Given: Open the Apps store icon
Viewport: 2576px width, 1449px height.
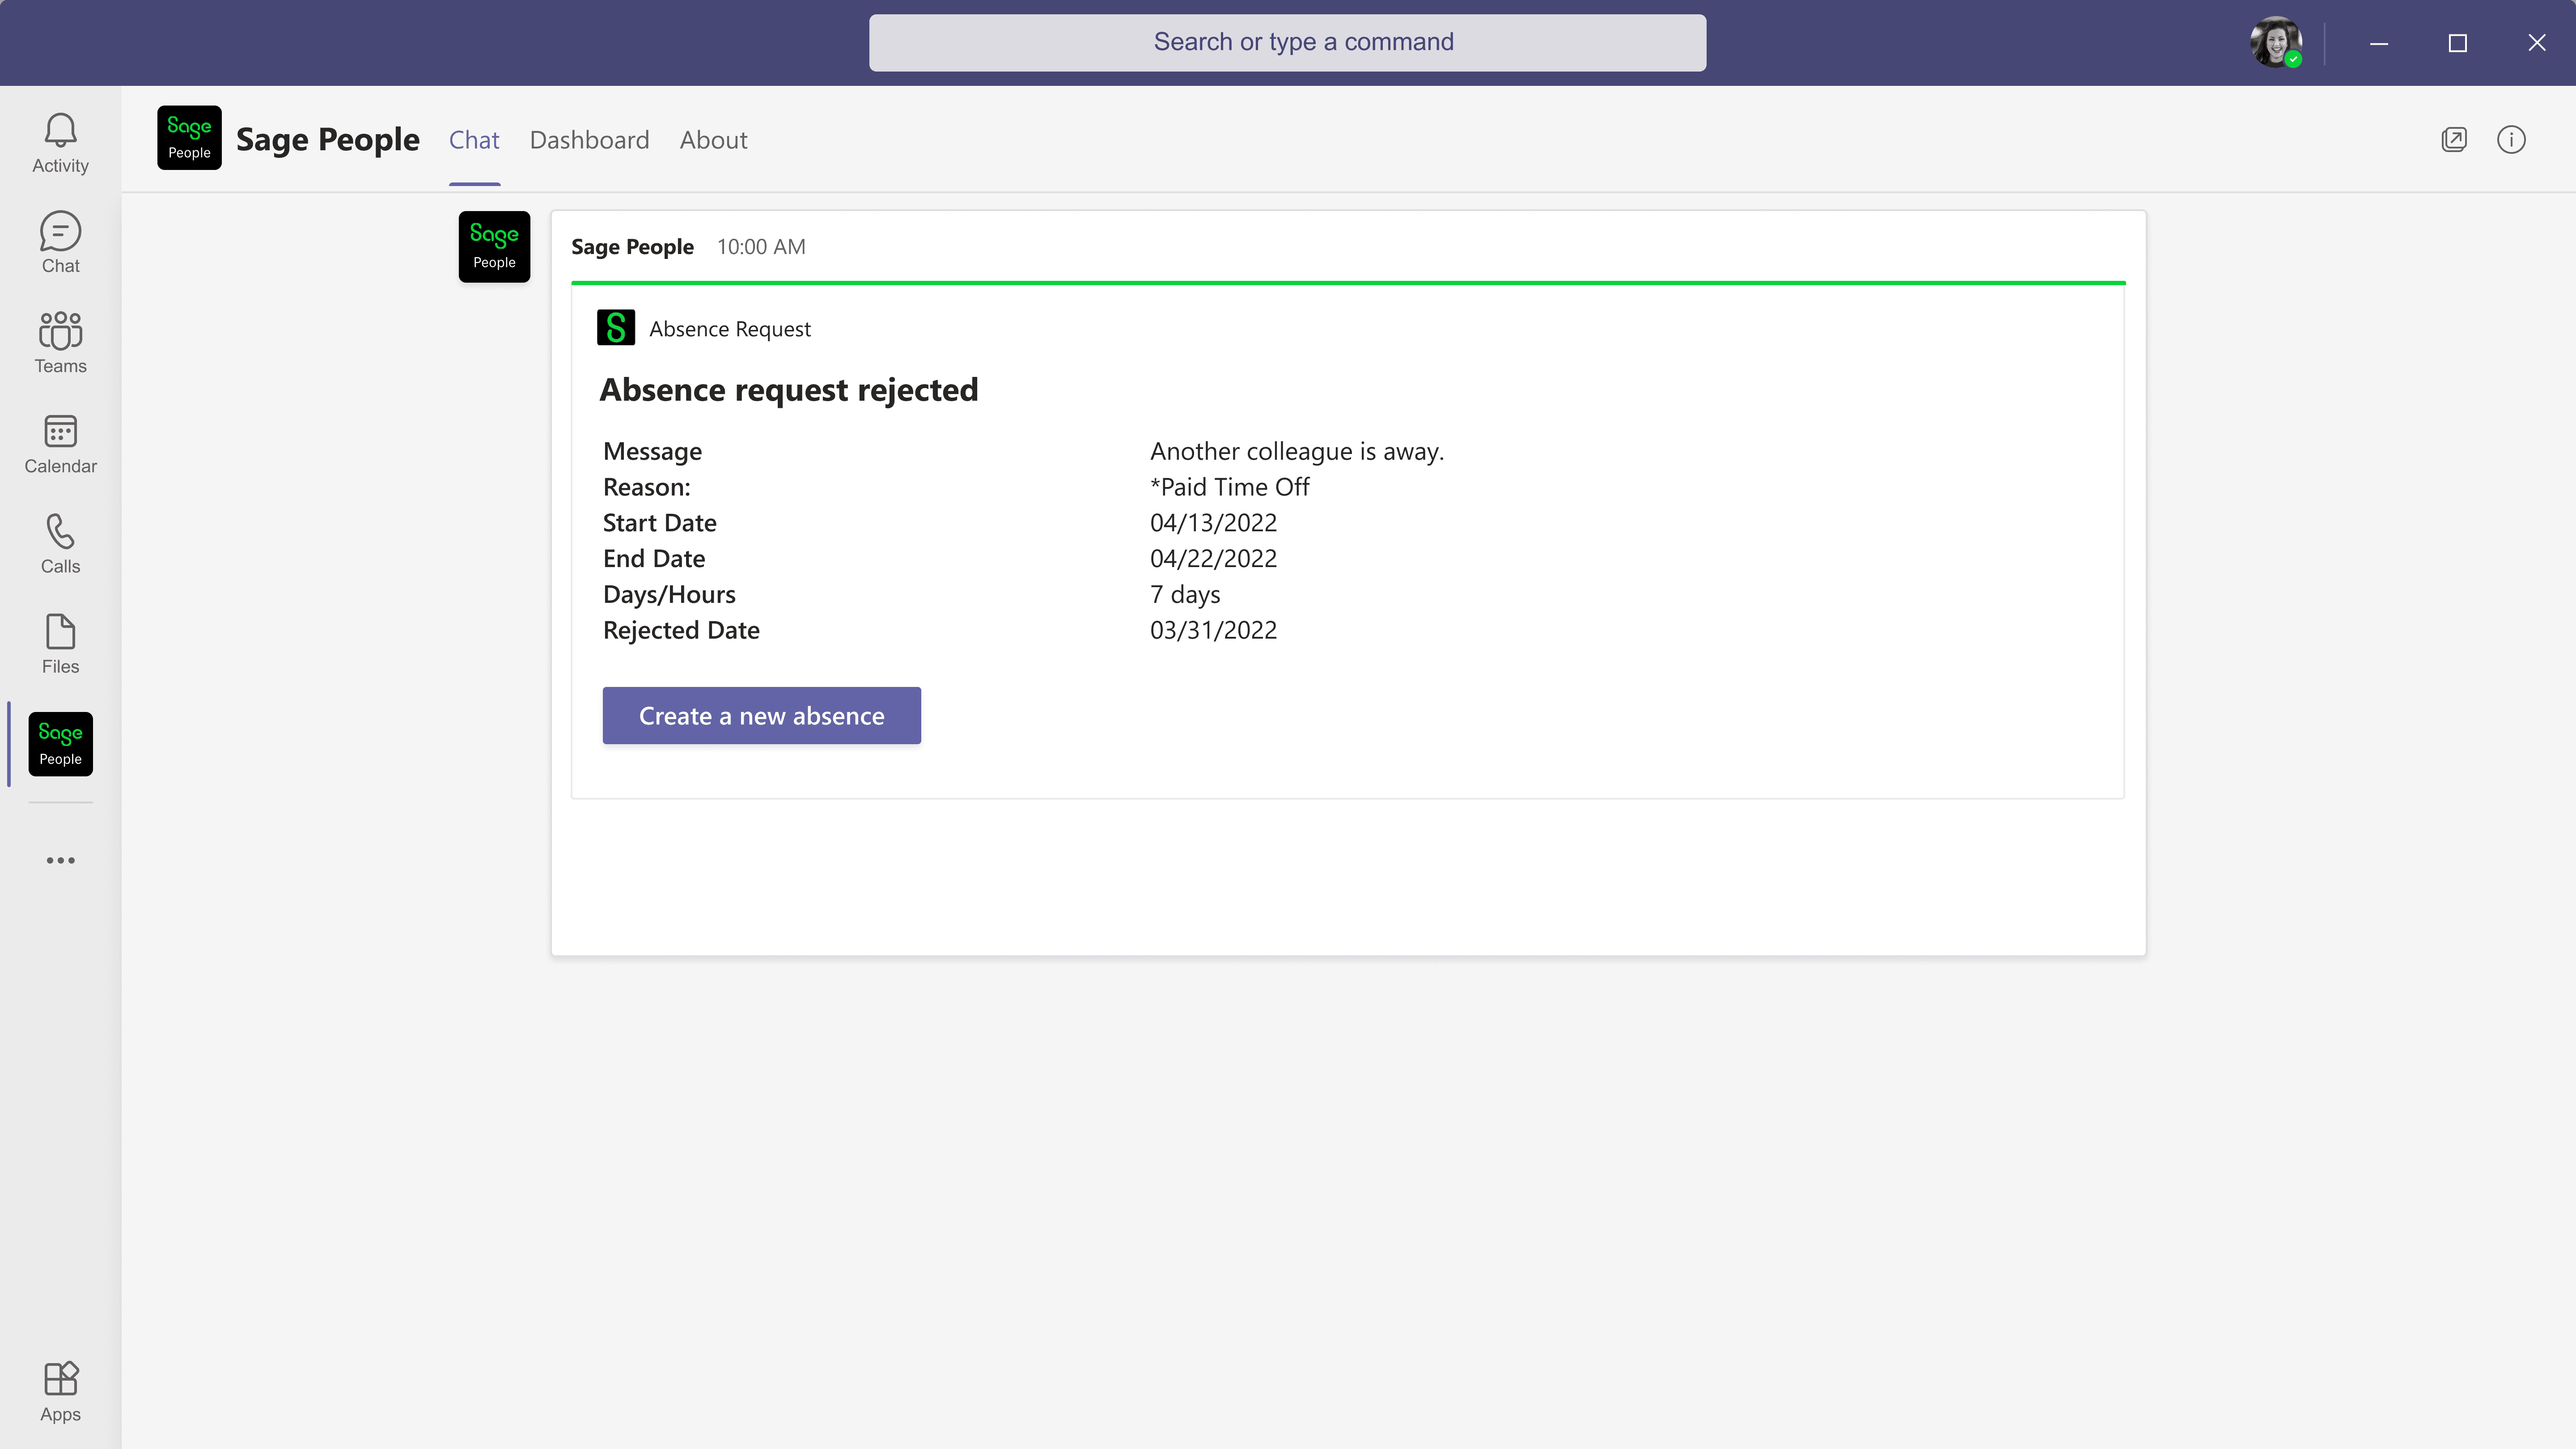Looking at the screenshot, I should (60, 1391).
